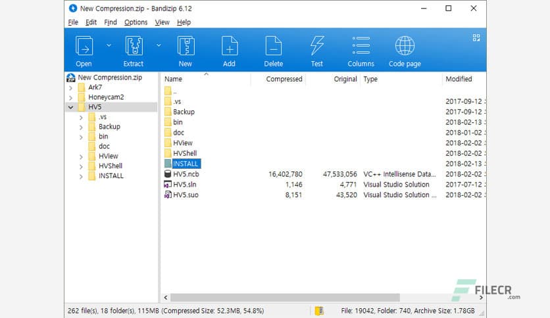
Task: Click the Delete toolbar icon
Action: pyautogui.click(x=273, y=46)
